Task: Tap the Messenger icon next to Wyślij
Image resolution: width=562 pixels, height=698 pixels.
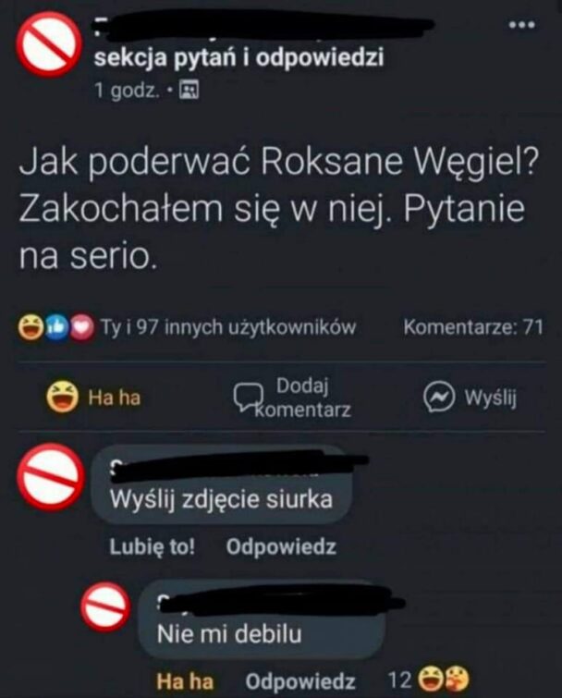Action: [x=438, y=398]
